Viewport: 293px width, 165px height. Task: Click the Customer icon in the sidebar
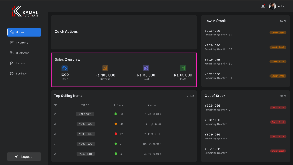pyautogui.click(x=11, y=53)
